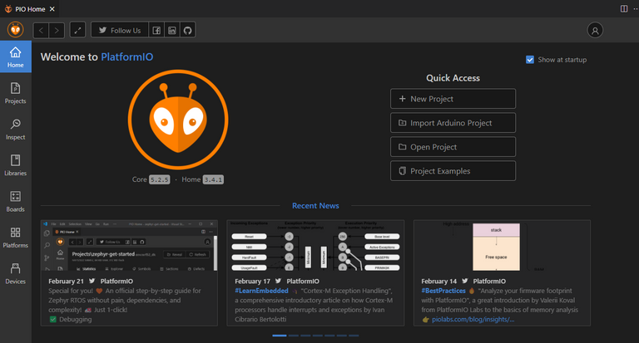
Task: Select the last news carousel indicator
Action: [x=354, y=336]
